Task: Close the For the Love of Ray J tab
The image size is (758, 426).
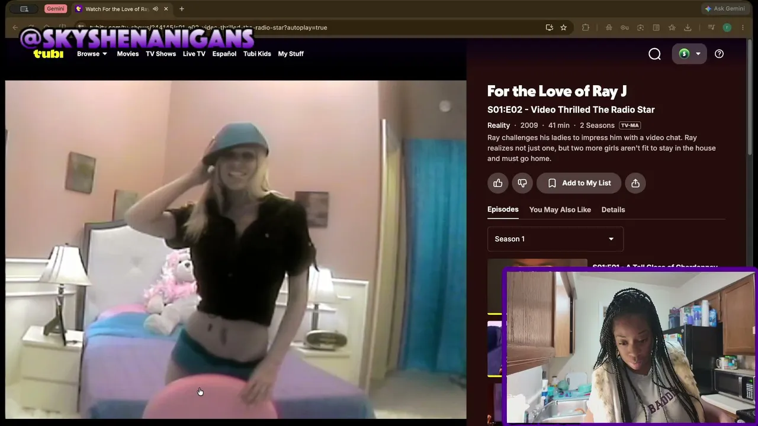Action: [x=166, y=9]
